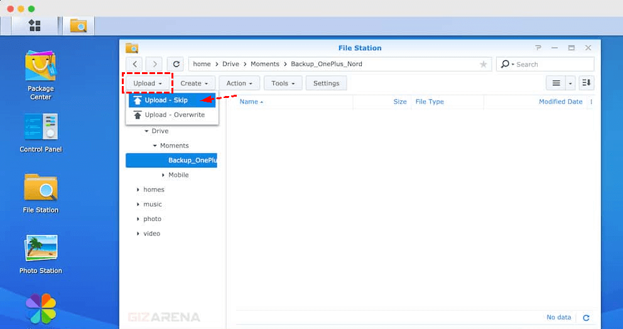
Task: Click Backup_OnePlus_Nord breadcrumb segment
Action: click(x=326, y=64)
